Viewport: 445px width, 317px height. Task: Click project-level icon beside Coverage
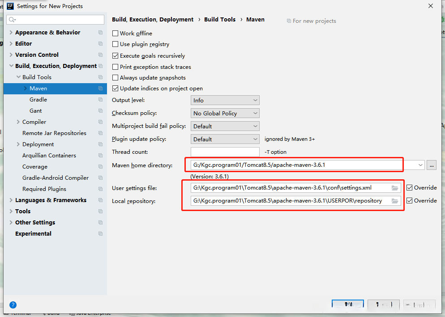tap(100, 167)
